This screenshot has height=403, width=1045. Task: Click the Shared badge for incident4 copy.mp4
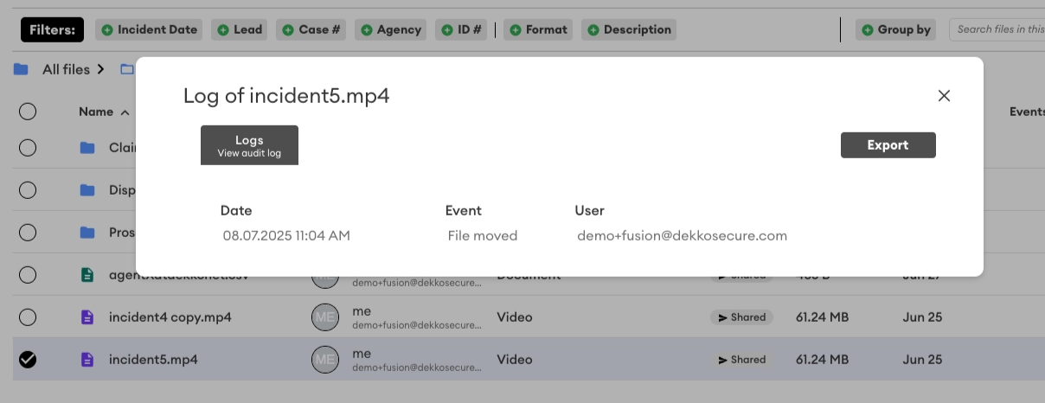(741, 317)
